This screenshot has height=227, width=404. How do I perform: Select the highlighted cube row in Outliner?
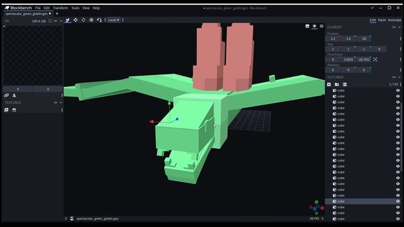(x=363, y=201)
